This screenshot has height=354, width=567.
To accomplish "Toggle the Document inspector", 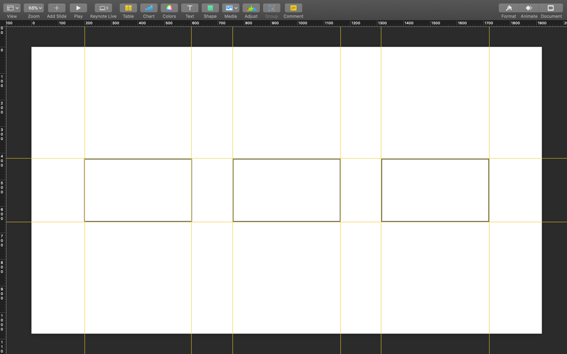I will coord(551,8).
